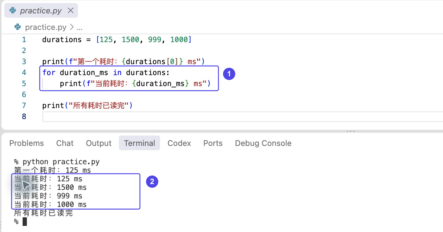Click the durations list assignment on line 1

[117, 40]
